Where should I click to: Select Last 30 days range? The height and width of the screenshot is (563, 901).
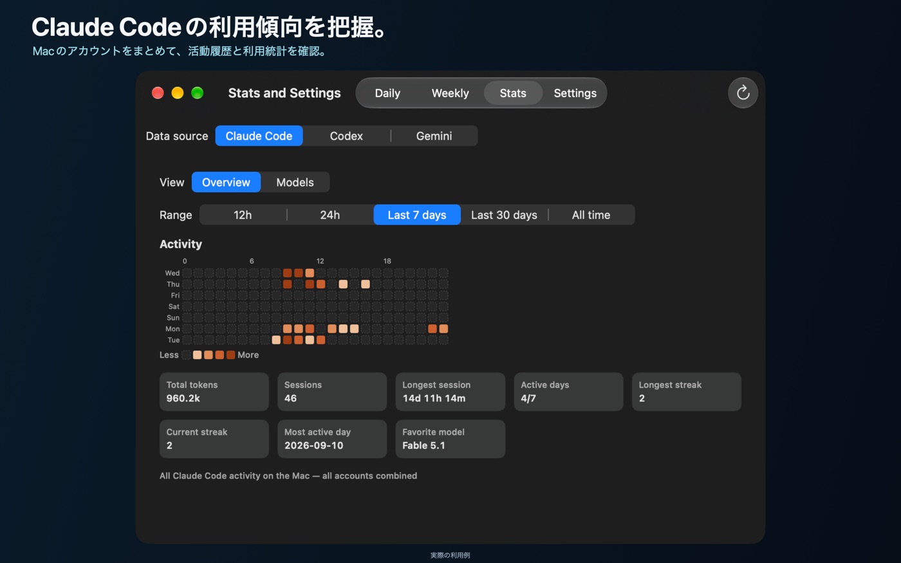coord(504,215)
